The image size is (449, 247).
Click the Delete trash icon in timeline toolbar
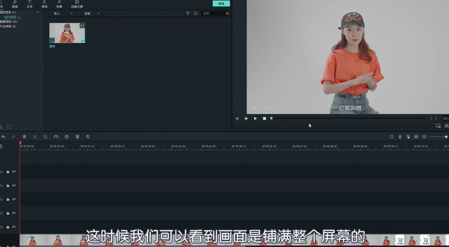(24, 137)
